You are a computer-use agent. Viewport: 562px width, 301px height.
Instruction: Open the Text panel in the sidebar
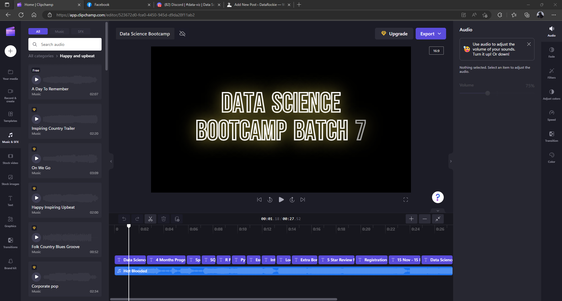[x=10, y=200]
